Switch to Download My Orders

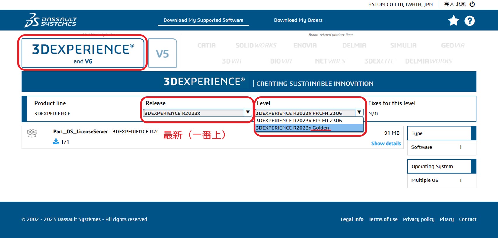tap(298, 20)
